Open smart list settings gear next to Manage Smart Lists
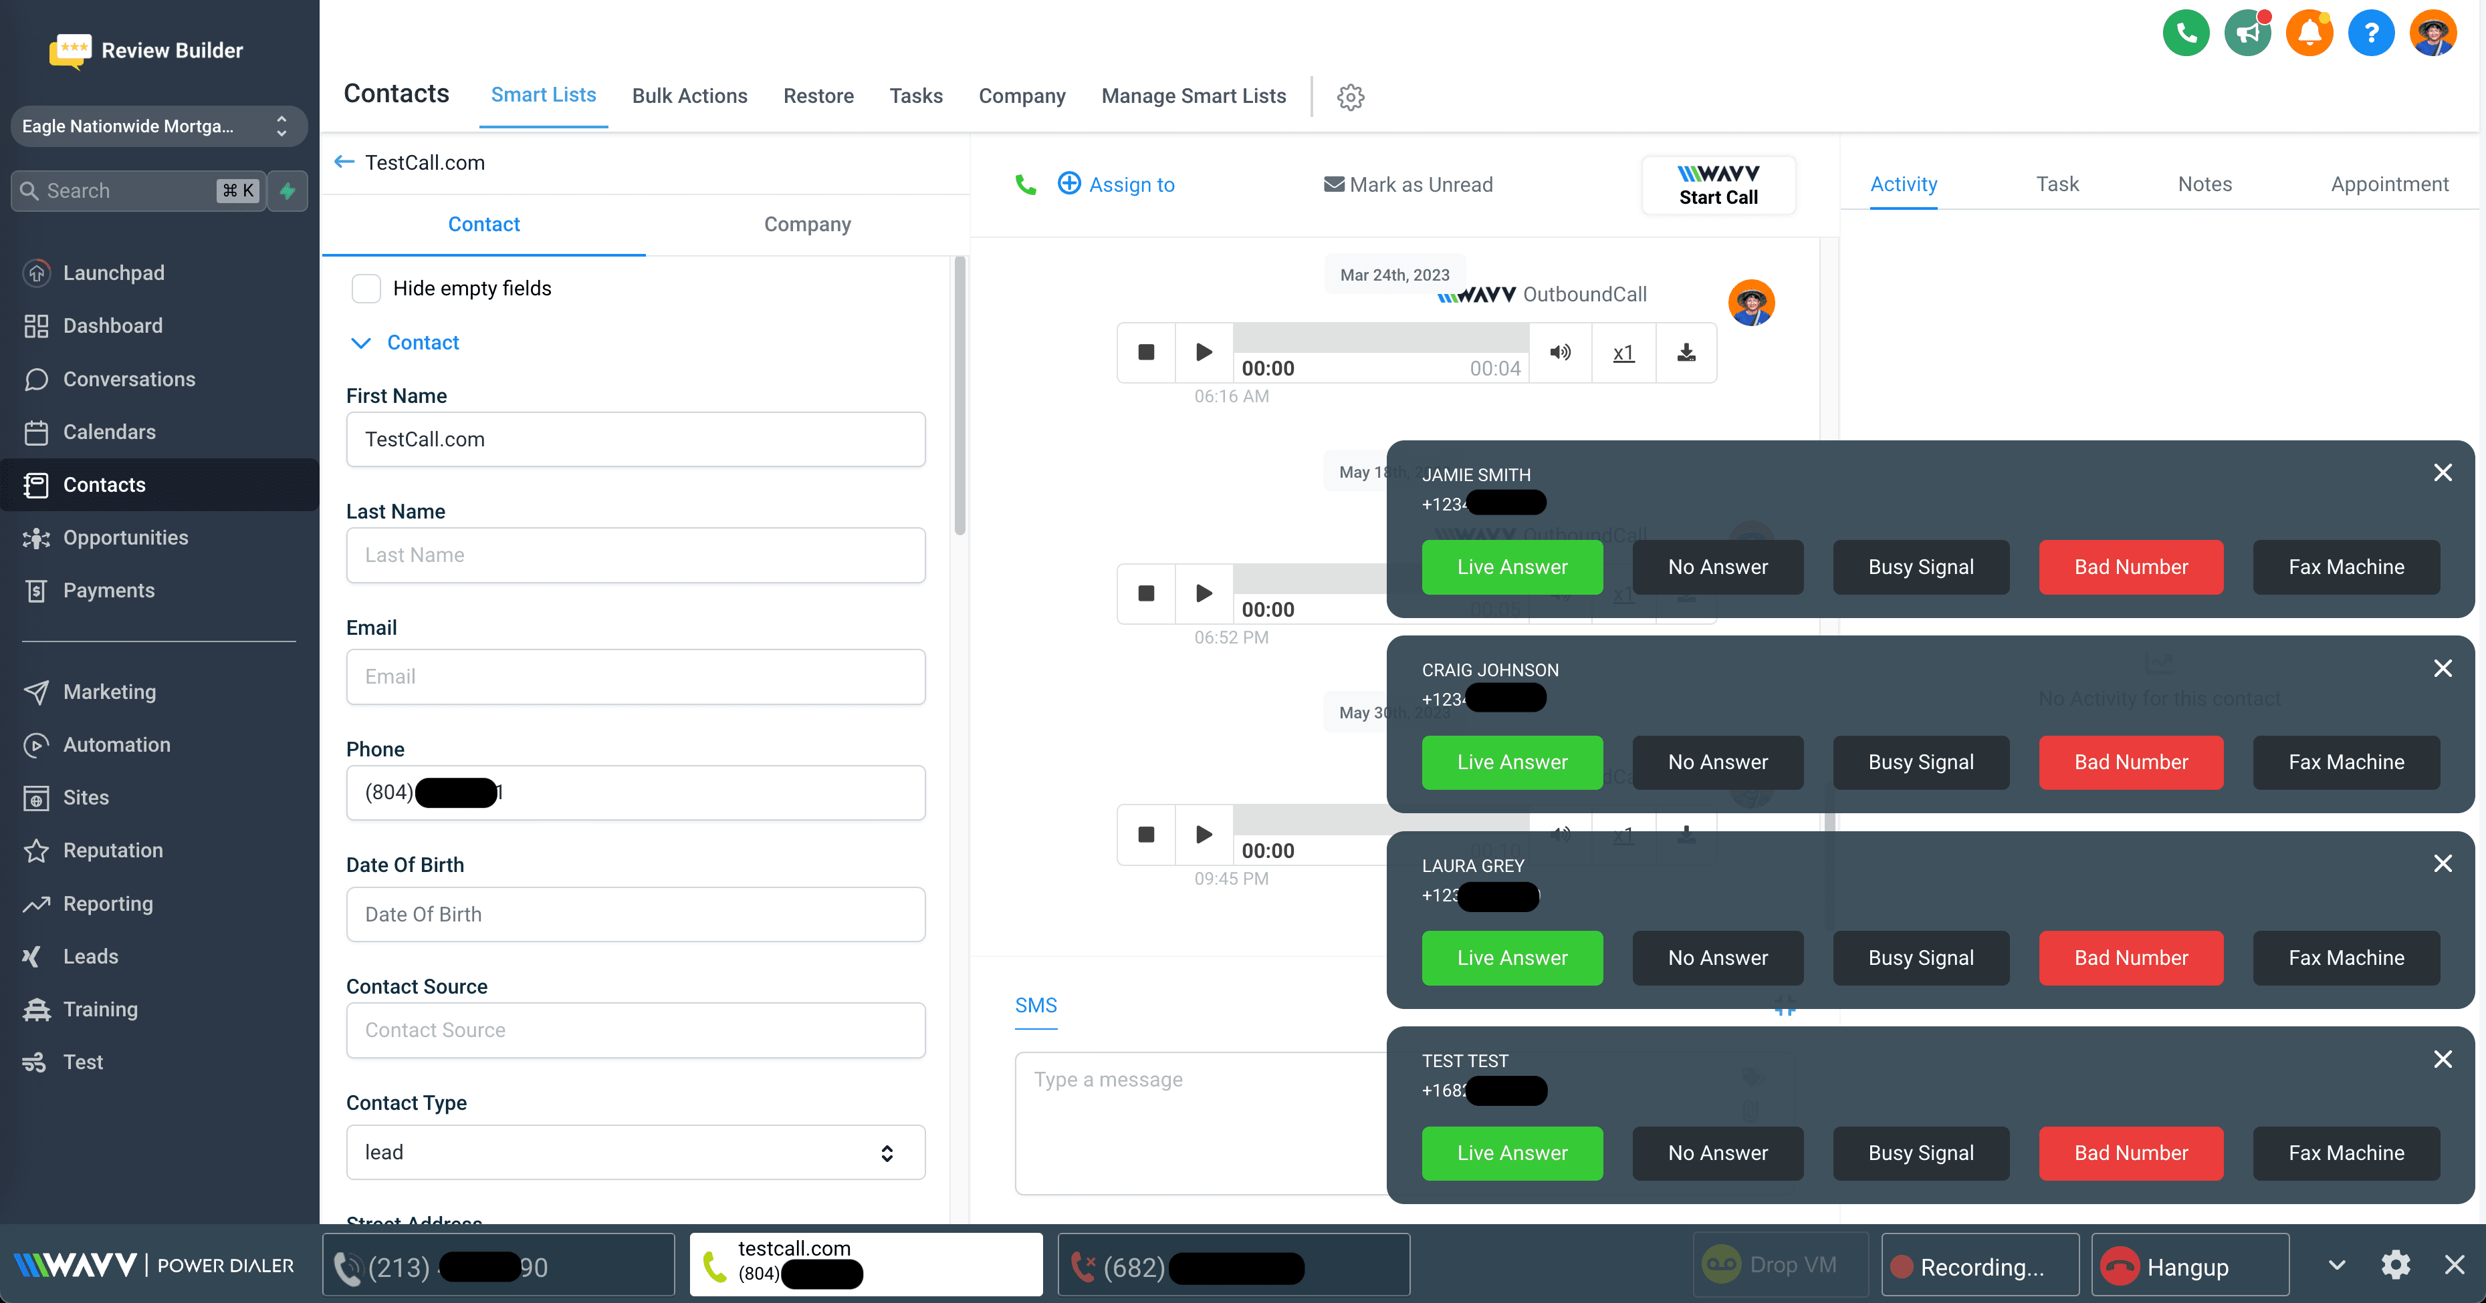Image resolution: width=2486 pixels, height=1303 pixels. pos(1350,96)
